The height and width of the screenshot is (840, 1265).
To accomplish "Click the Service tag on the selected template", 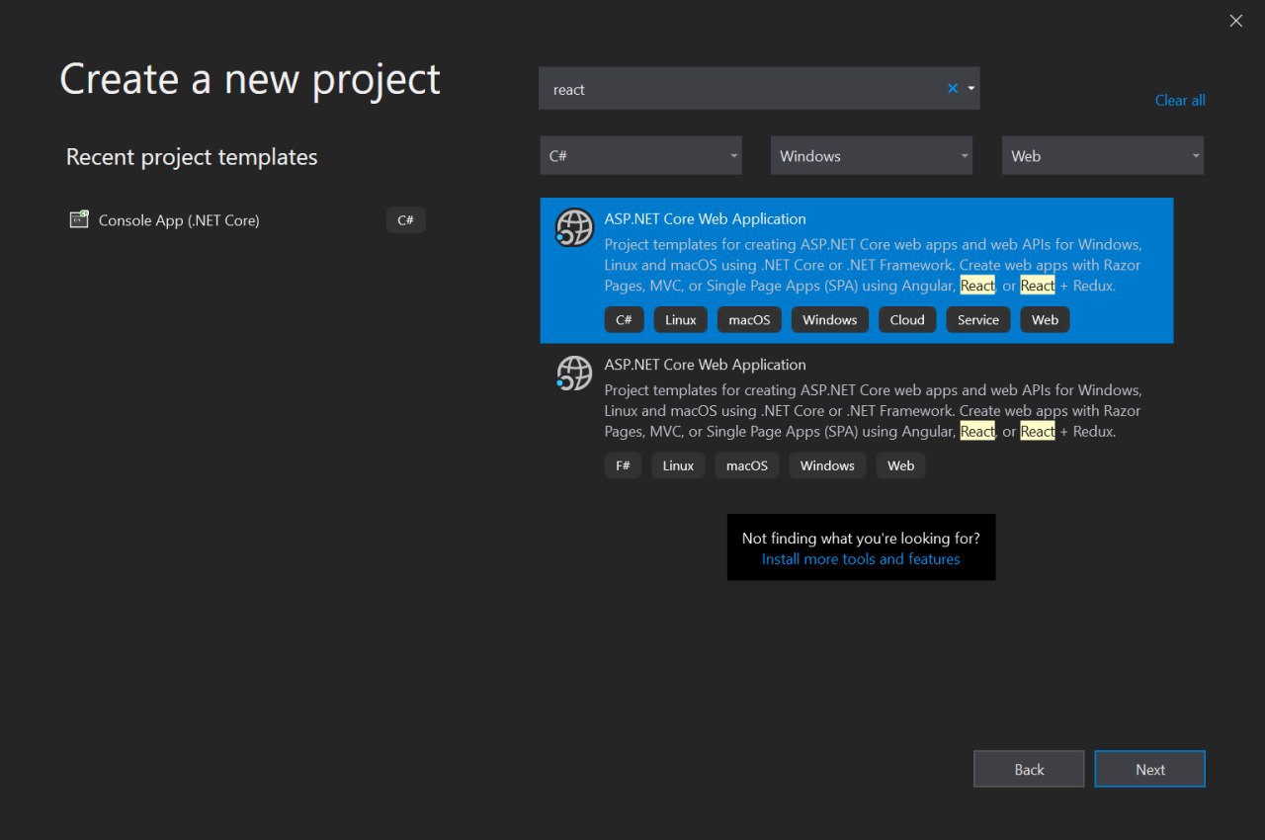I will tap(978, 319).
